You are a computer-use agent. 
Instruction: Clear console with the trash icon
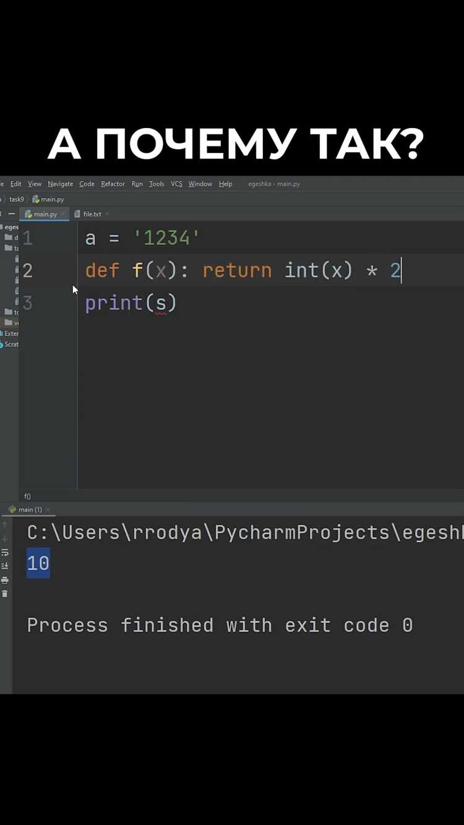(x=5, y=594)
